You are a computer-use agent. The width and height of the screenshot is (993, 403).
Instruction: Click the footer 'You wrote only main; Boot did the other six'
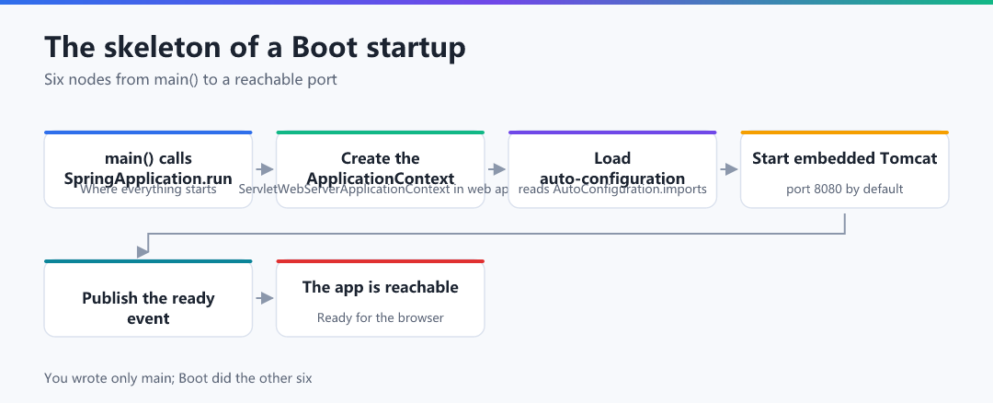click(x=178, y=379)
